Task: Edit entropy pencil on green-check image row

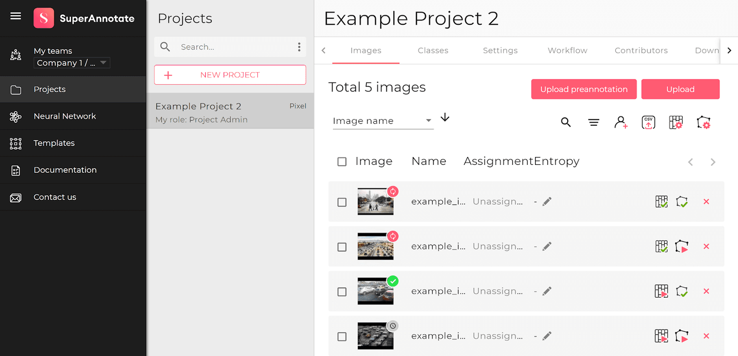Action: point(547,291)
